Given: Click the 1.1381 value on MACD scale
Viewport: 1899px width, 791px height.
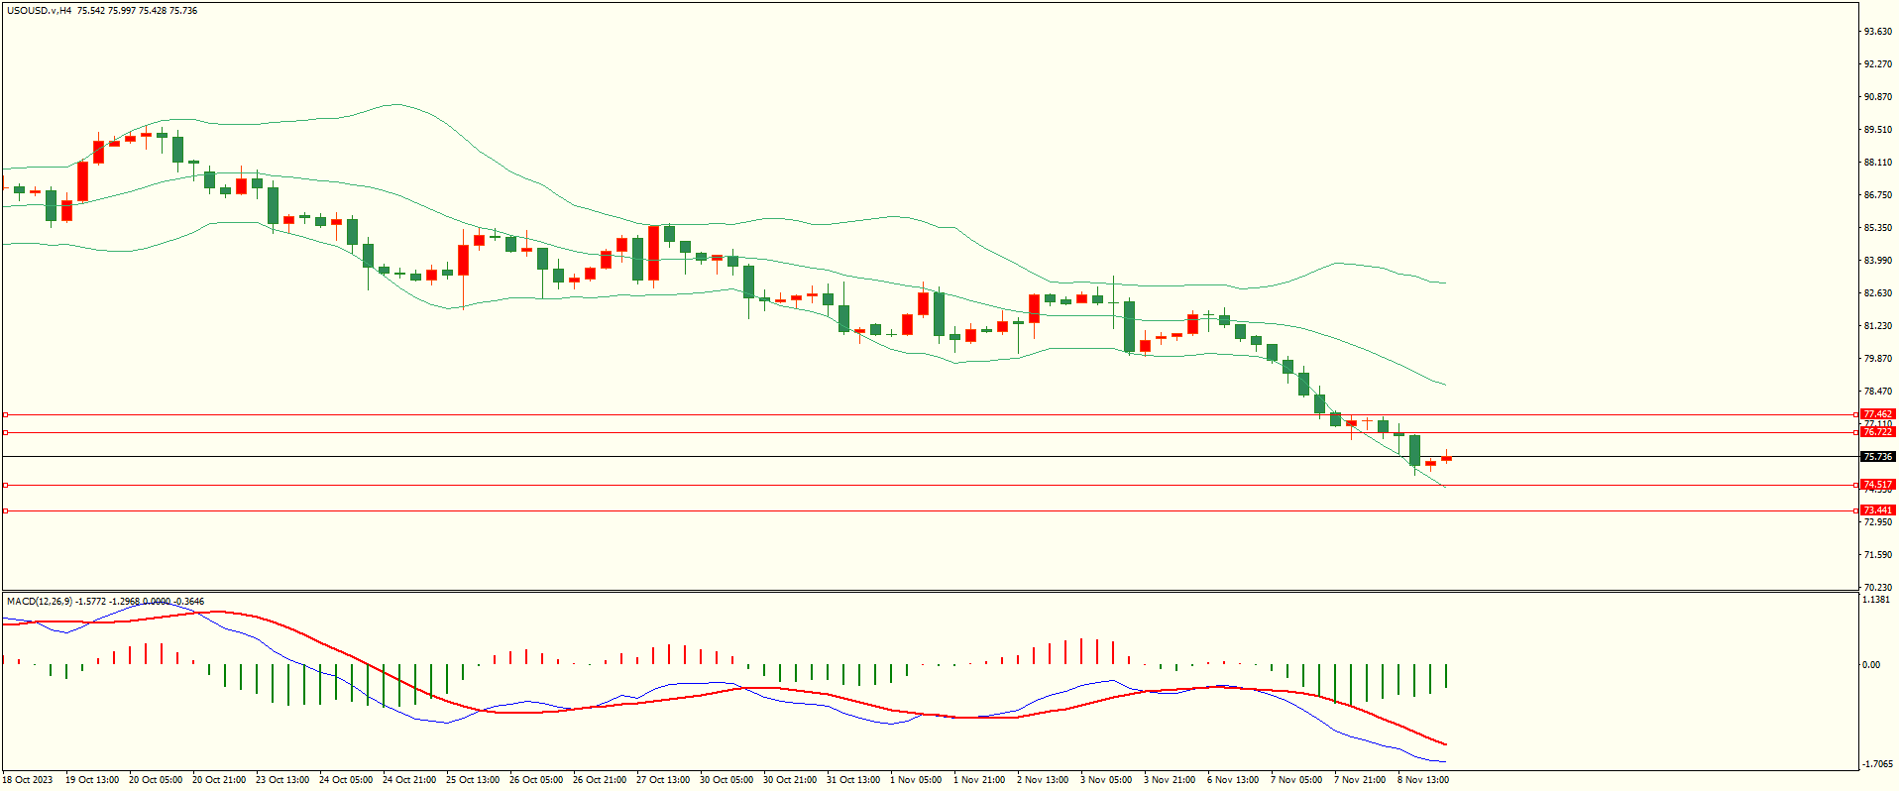Looking at the screenshot, I should pyautogui.click(x=1877, y=600).
